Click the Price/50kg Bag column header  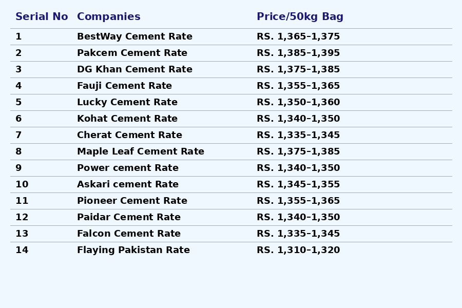300,17
